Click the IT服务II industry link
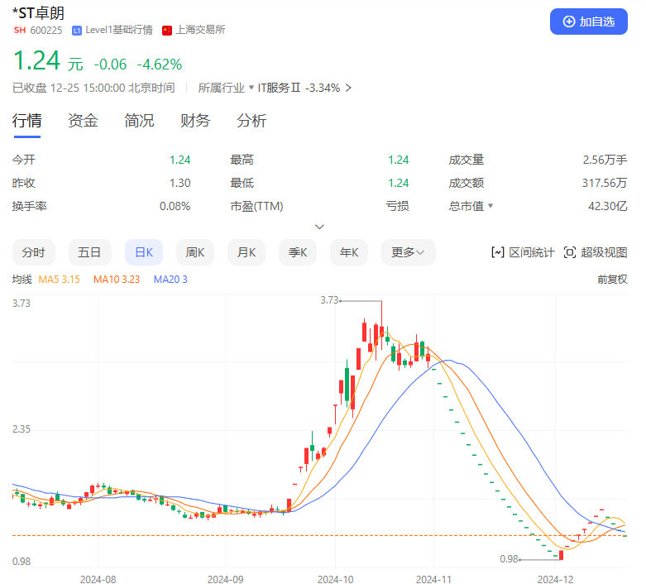The image size is (646, 584). 280,88
